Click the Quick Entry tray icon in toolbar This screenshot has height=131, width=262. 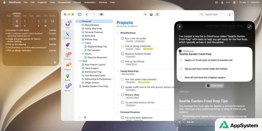coord(151,14)
